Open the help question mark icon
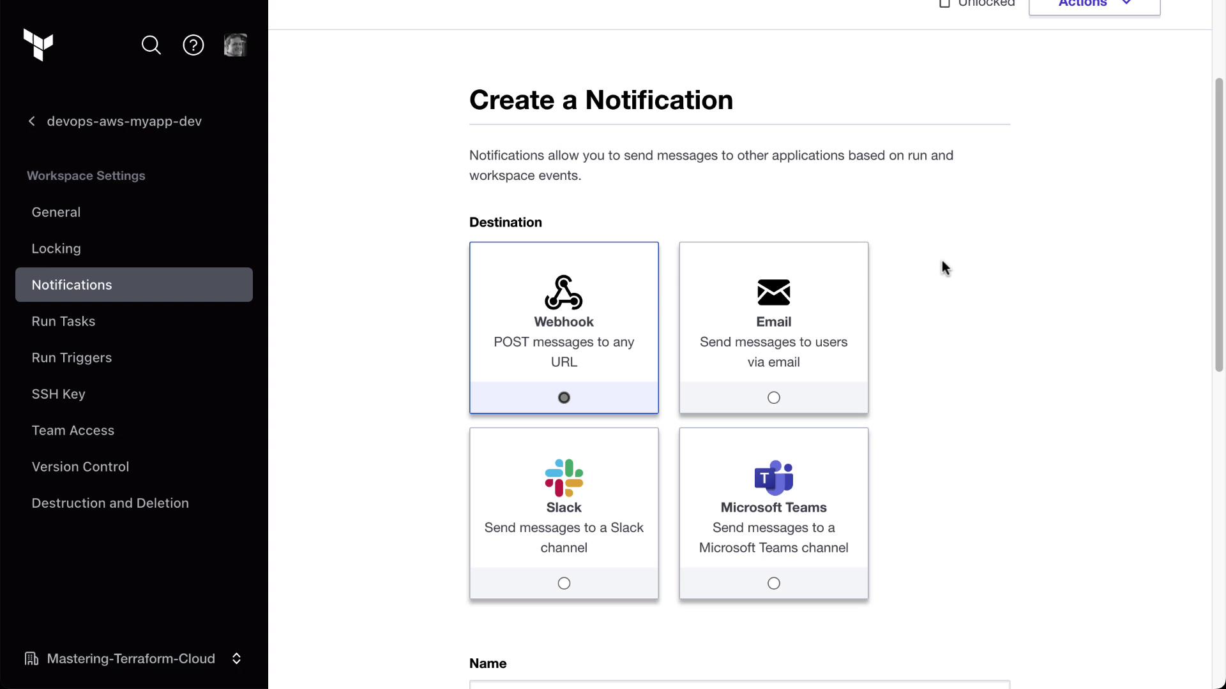This screenshot has height=689, width=1226. [x=193, y=45]
